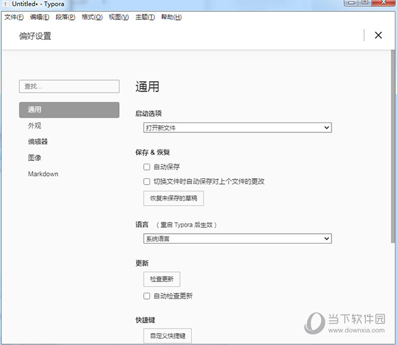Image resolution: width=397 pixels, height=345 pixels.
Task: Minimize the Typora window
Action: pos(352,2)
